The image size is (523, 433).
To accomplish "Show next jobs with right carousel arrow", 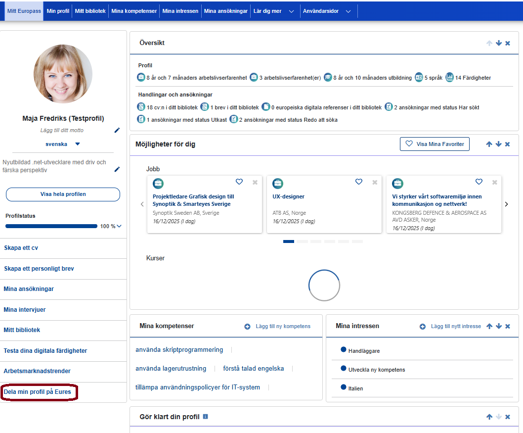I will tap(506, 204).
